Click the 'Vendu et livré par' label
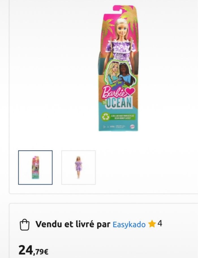Viewport: 198px width, 258px height. coord(73,224)
